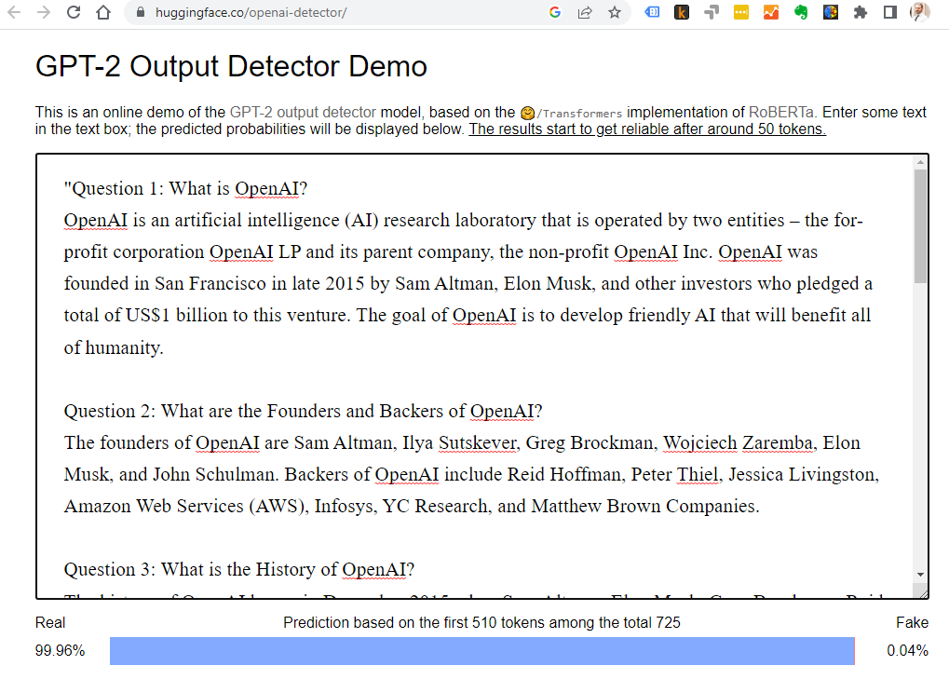Click the words 'Wojciech Zaremba' in the text box
The height and width of the screenshot is (679, 949).
(x=738, y=443)
